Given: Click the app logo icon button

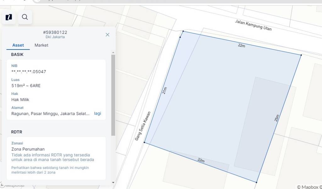Looking at the screenshot, I should tap(8, 17).
